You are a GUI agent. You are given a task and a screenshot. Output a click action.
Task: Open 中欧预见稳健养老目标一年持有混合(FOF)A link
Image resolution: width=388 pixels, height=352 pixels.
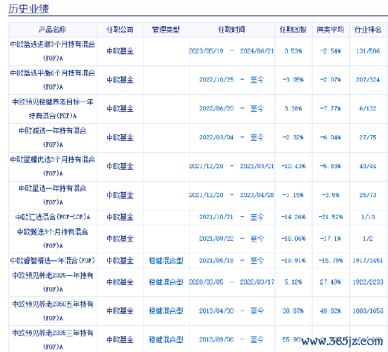pos(53,108)
